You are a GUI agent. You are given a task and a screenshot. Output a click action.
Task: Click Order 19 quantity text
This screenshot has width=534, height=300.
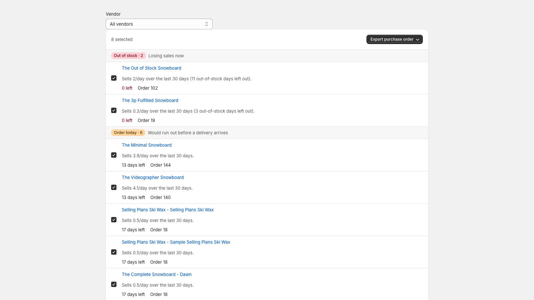tap(146, 120)
